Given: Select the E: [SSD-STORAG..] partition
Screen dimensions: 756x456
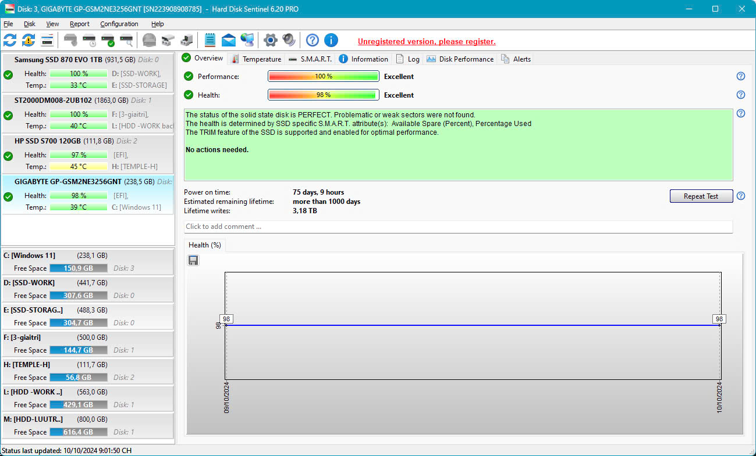Looking at the screenshot, I should pos(88,317).
